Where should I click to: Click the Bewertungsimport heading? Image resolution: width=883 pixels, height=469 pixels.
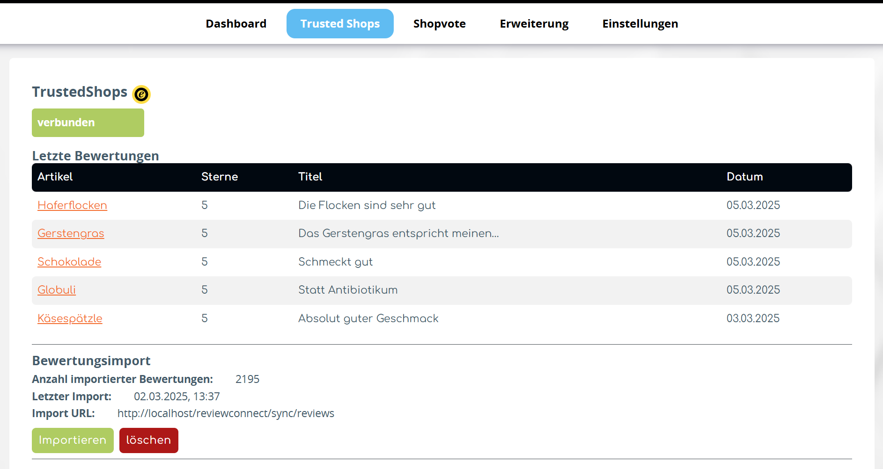pyautogui.click(x=91, y=361)
